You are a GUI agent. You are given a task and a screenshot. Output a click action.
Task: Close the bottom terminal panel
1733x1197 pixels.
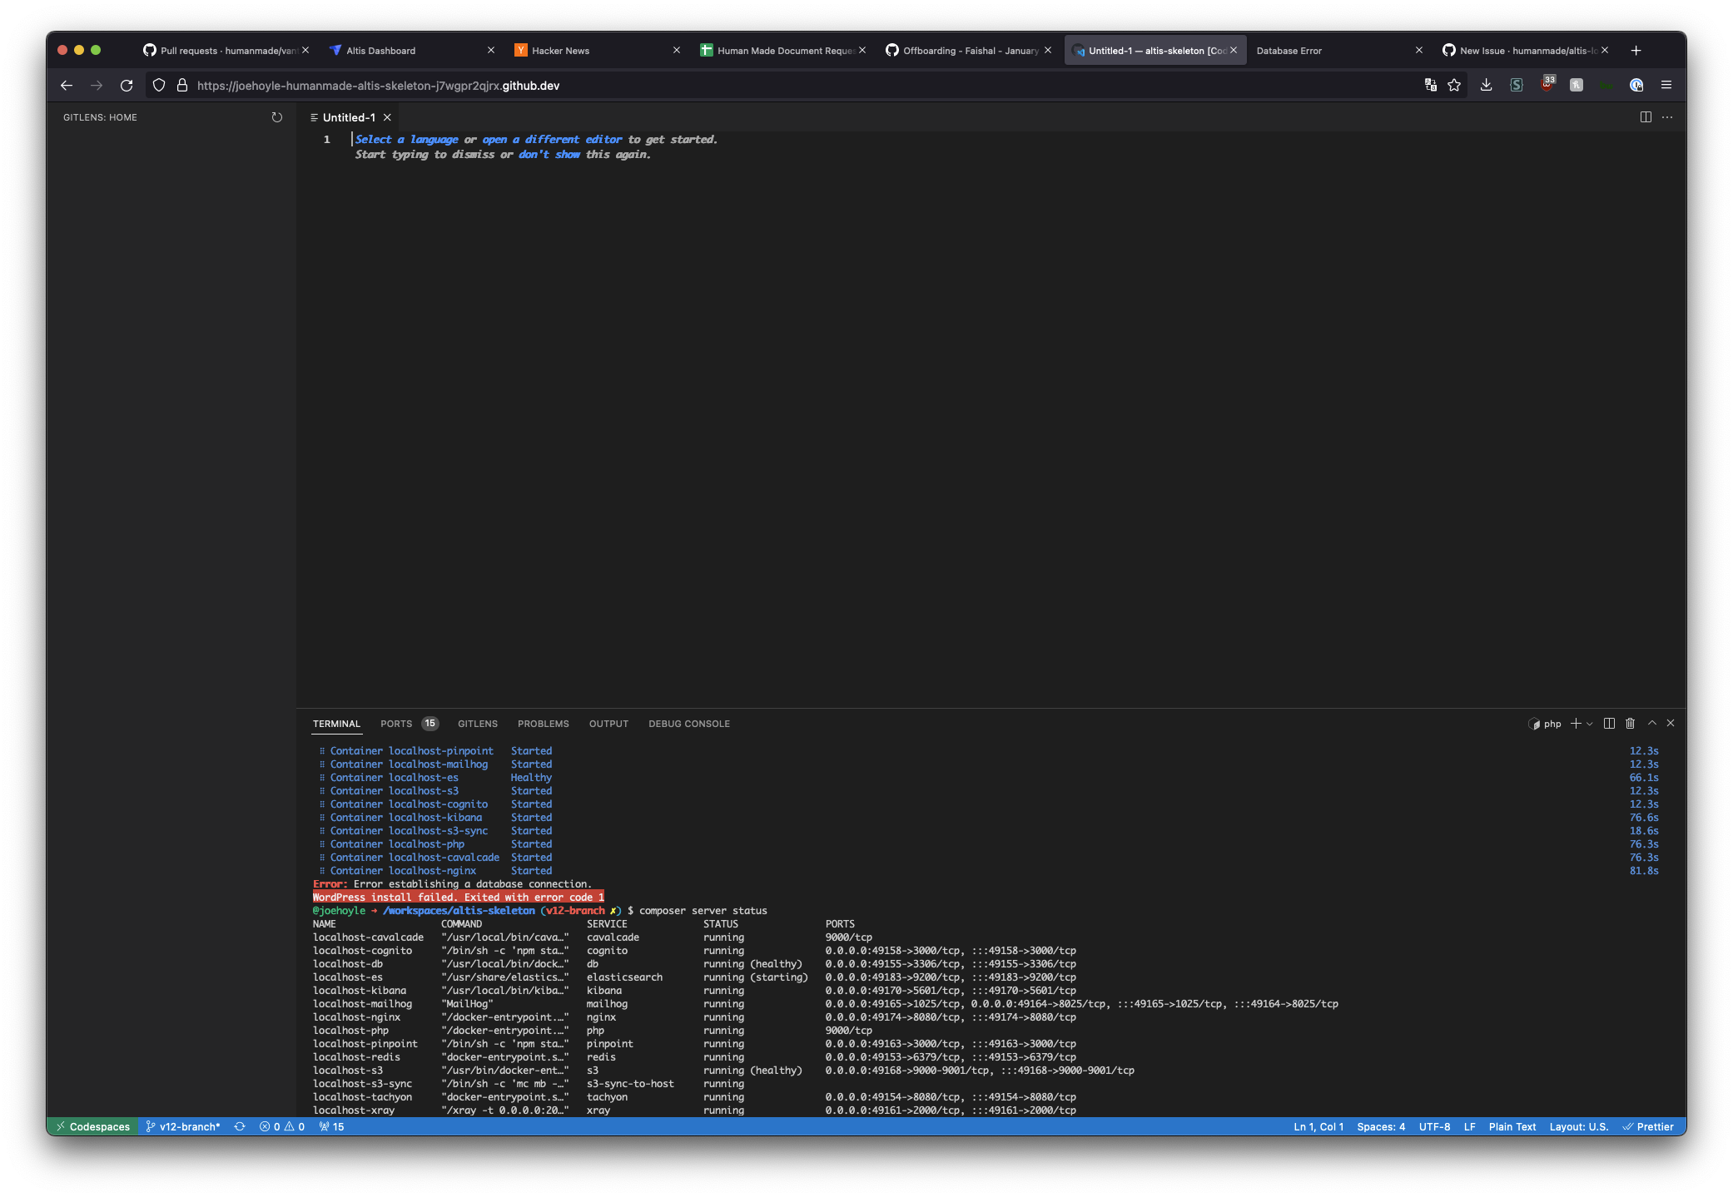point(1671,724)
